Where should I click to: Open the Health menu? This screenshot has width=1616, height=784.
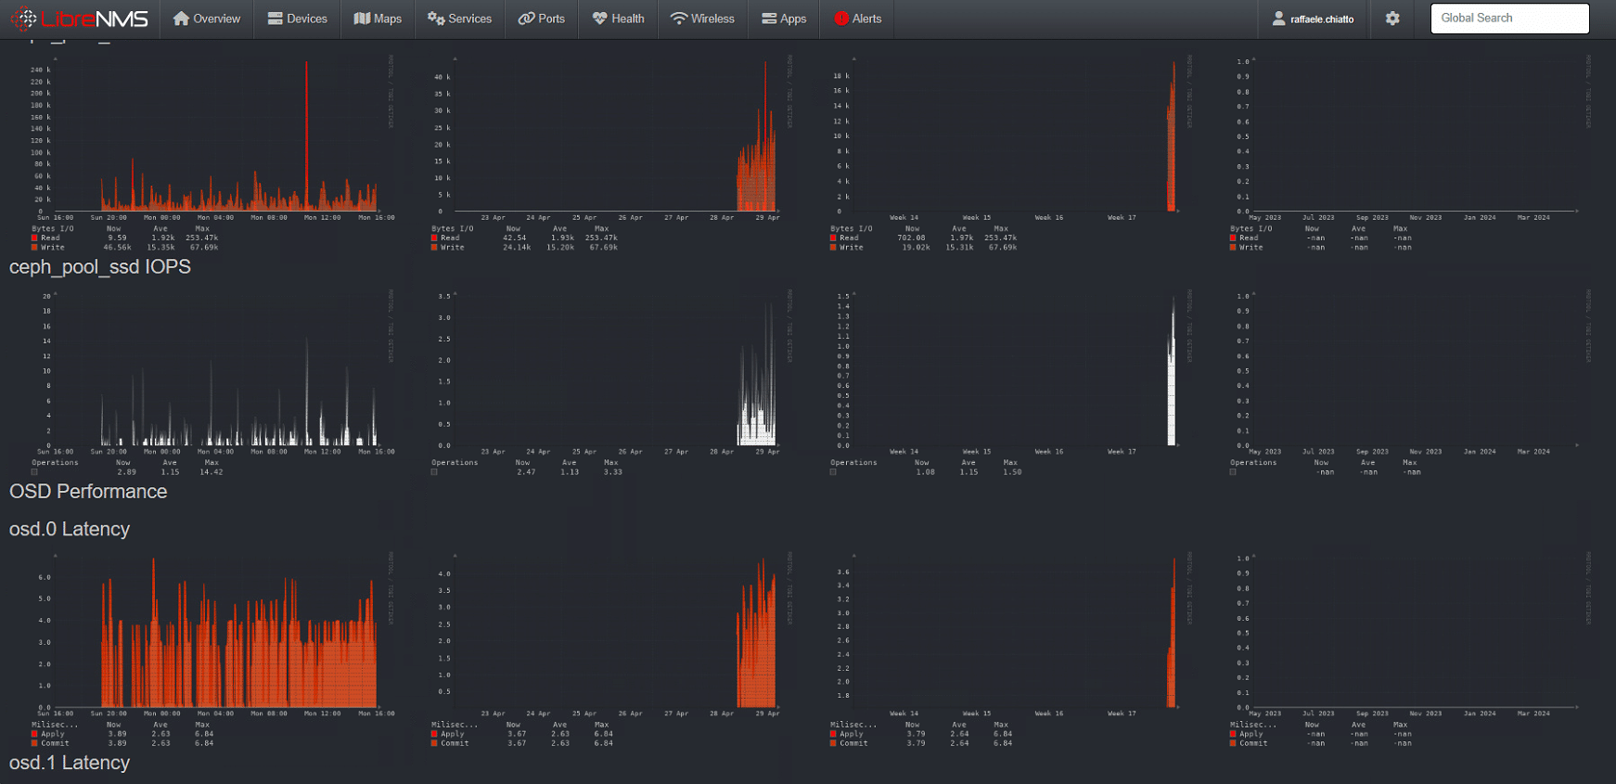[619, 19]
